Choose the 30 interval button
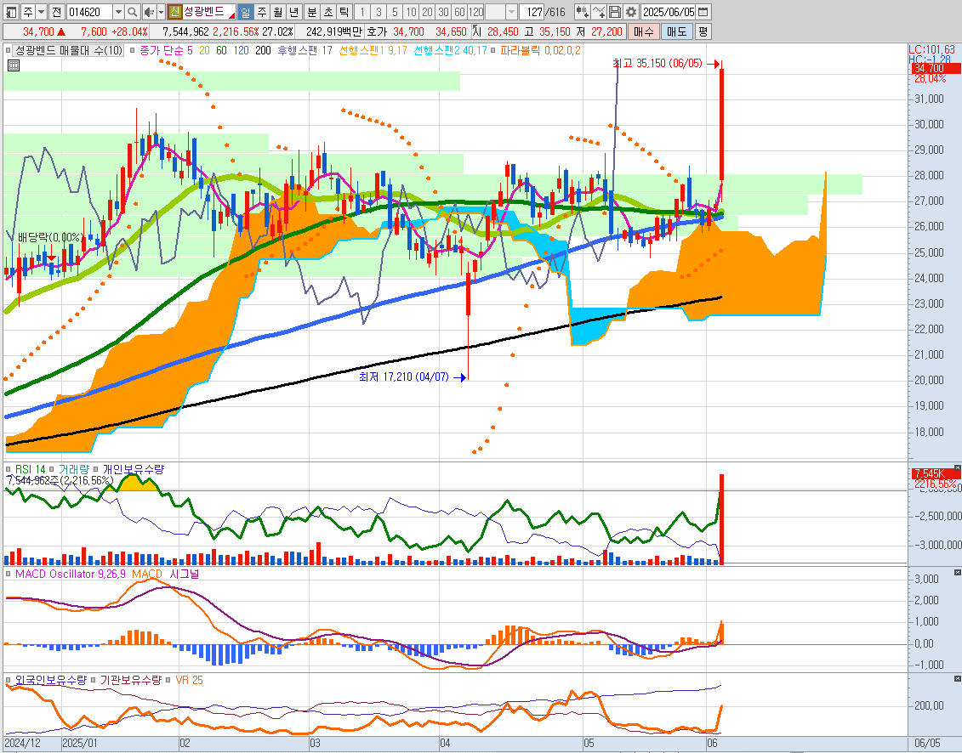Screen dimensions: 962x753 (444, 12)
